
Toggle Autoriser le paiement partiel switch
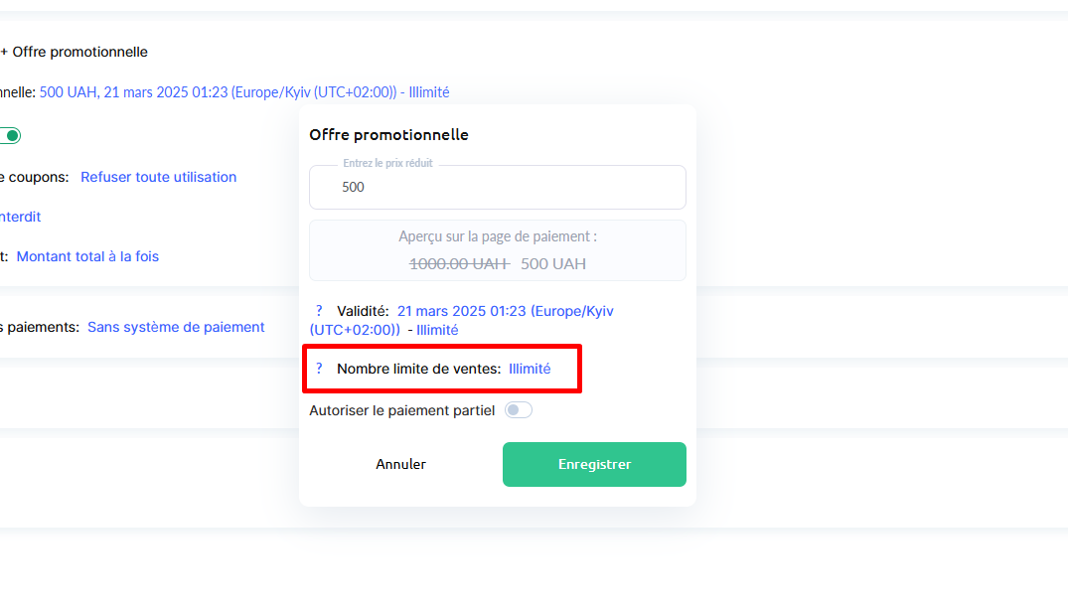point(519,410)
